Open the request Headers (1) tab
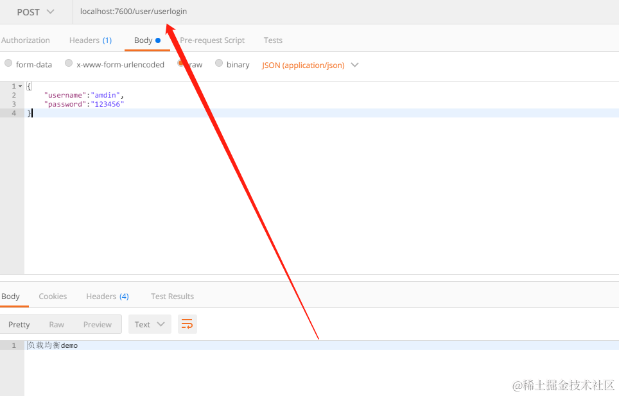 [91, 40]
